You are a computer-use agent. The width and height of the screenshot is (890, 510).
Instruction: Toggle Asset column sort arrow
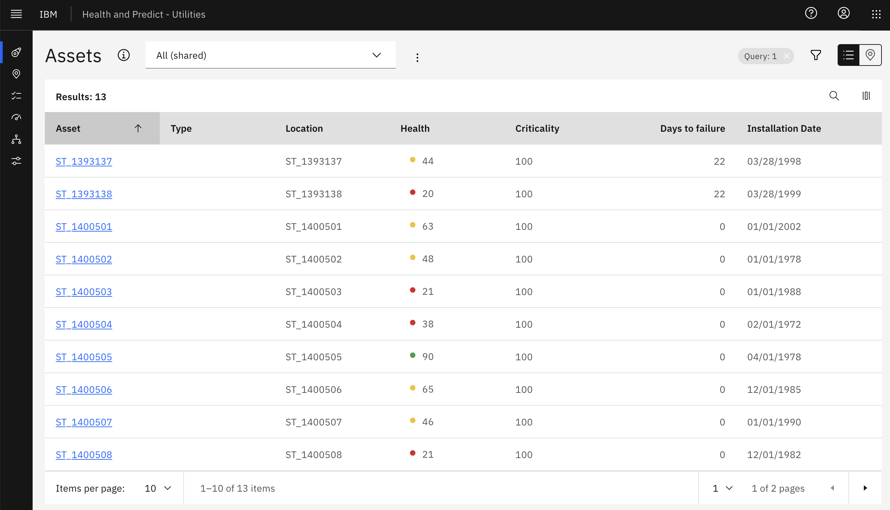(x=138, y=128)
